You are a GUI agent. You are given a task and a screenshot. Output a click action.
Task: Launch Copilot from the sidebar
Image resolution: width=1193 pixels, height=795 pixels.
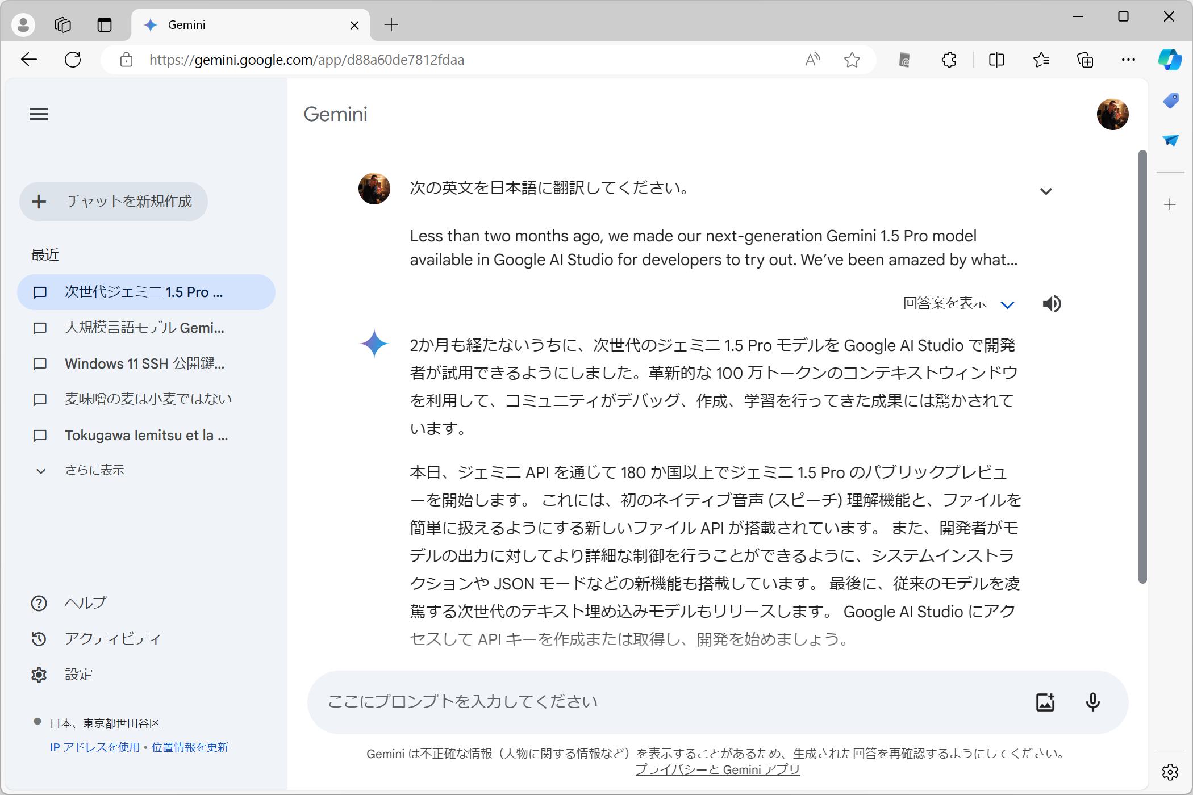point(1170,59)
